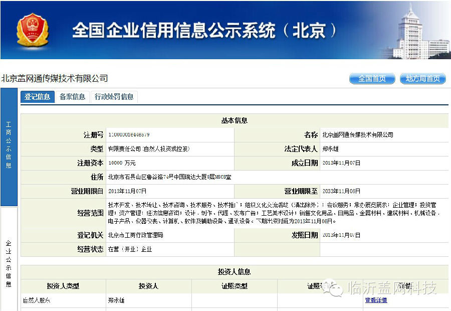This screenshot has height=311, width=451.
Task: Click the 住所 address value
Action: click(169, 177)
